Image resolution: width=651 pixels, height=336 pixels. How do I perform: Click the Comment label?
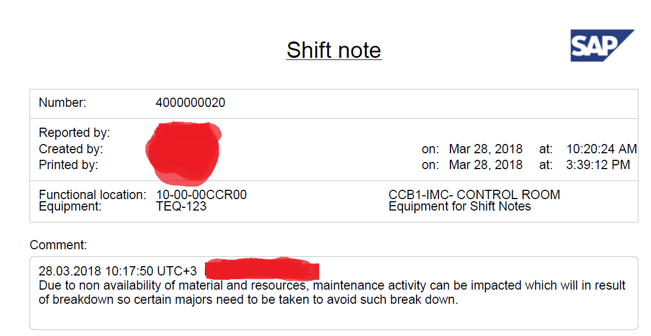[58, 245]
